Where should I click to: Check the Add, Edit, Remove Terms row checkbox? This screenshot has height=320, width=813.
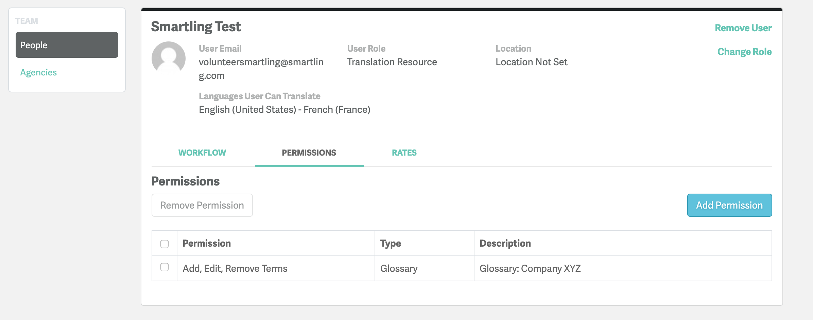tap(165, 267)
